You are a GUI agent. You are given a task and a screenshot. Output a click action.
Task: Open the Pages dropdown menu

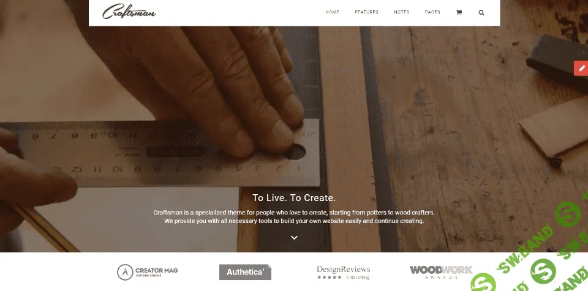pyautogui.click(x=432, y=12)
